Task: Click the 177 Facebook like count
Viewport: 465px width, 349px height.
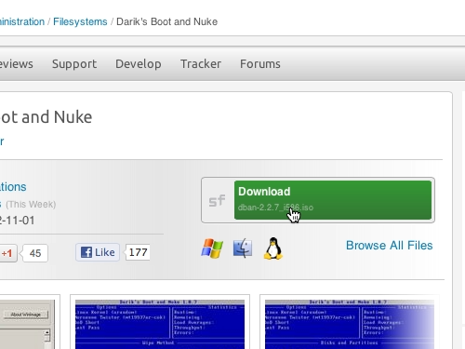Action: [x=138, y=252]
